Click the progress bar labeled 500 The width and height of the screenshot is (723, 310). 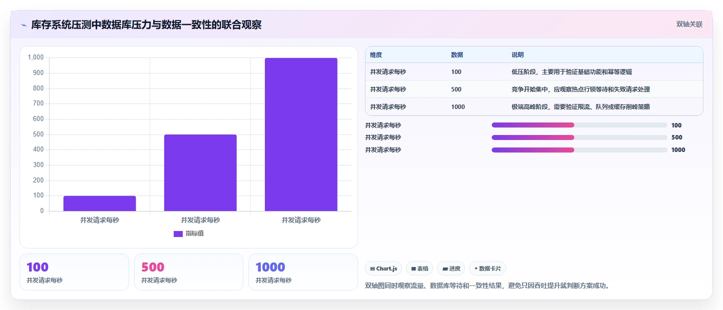coord(579,137)
